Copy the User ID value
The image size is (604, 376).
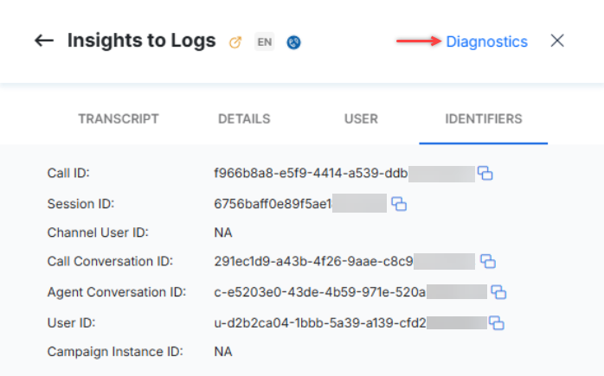[497, 322]
